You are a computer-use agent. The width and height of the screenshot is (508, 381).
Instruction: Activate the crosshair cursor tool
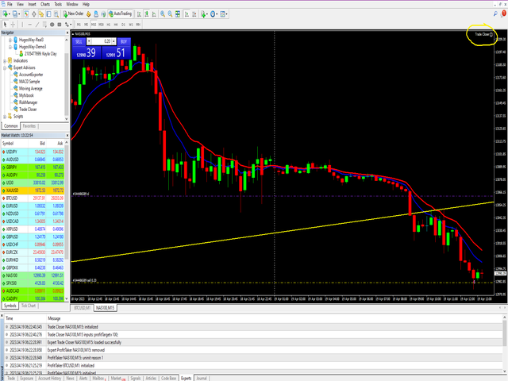click(x=13, y=25)
